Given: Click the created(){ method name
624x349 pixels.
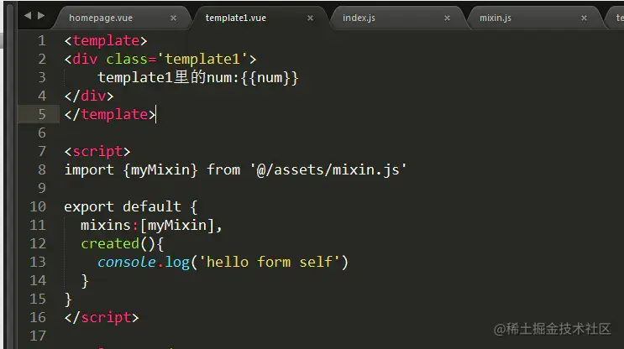Looking at the screenshot, I should tap(110, 243).
